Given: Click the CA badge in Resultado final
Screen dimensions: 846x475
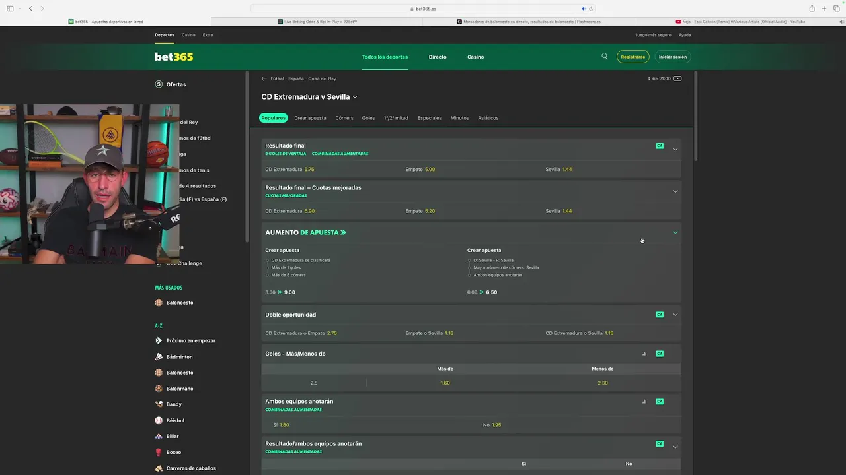Looking at the screenshot, I should pos(660,146).
